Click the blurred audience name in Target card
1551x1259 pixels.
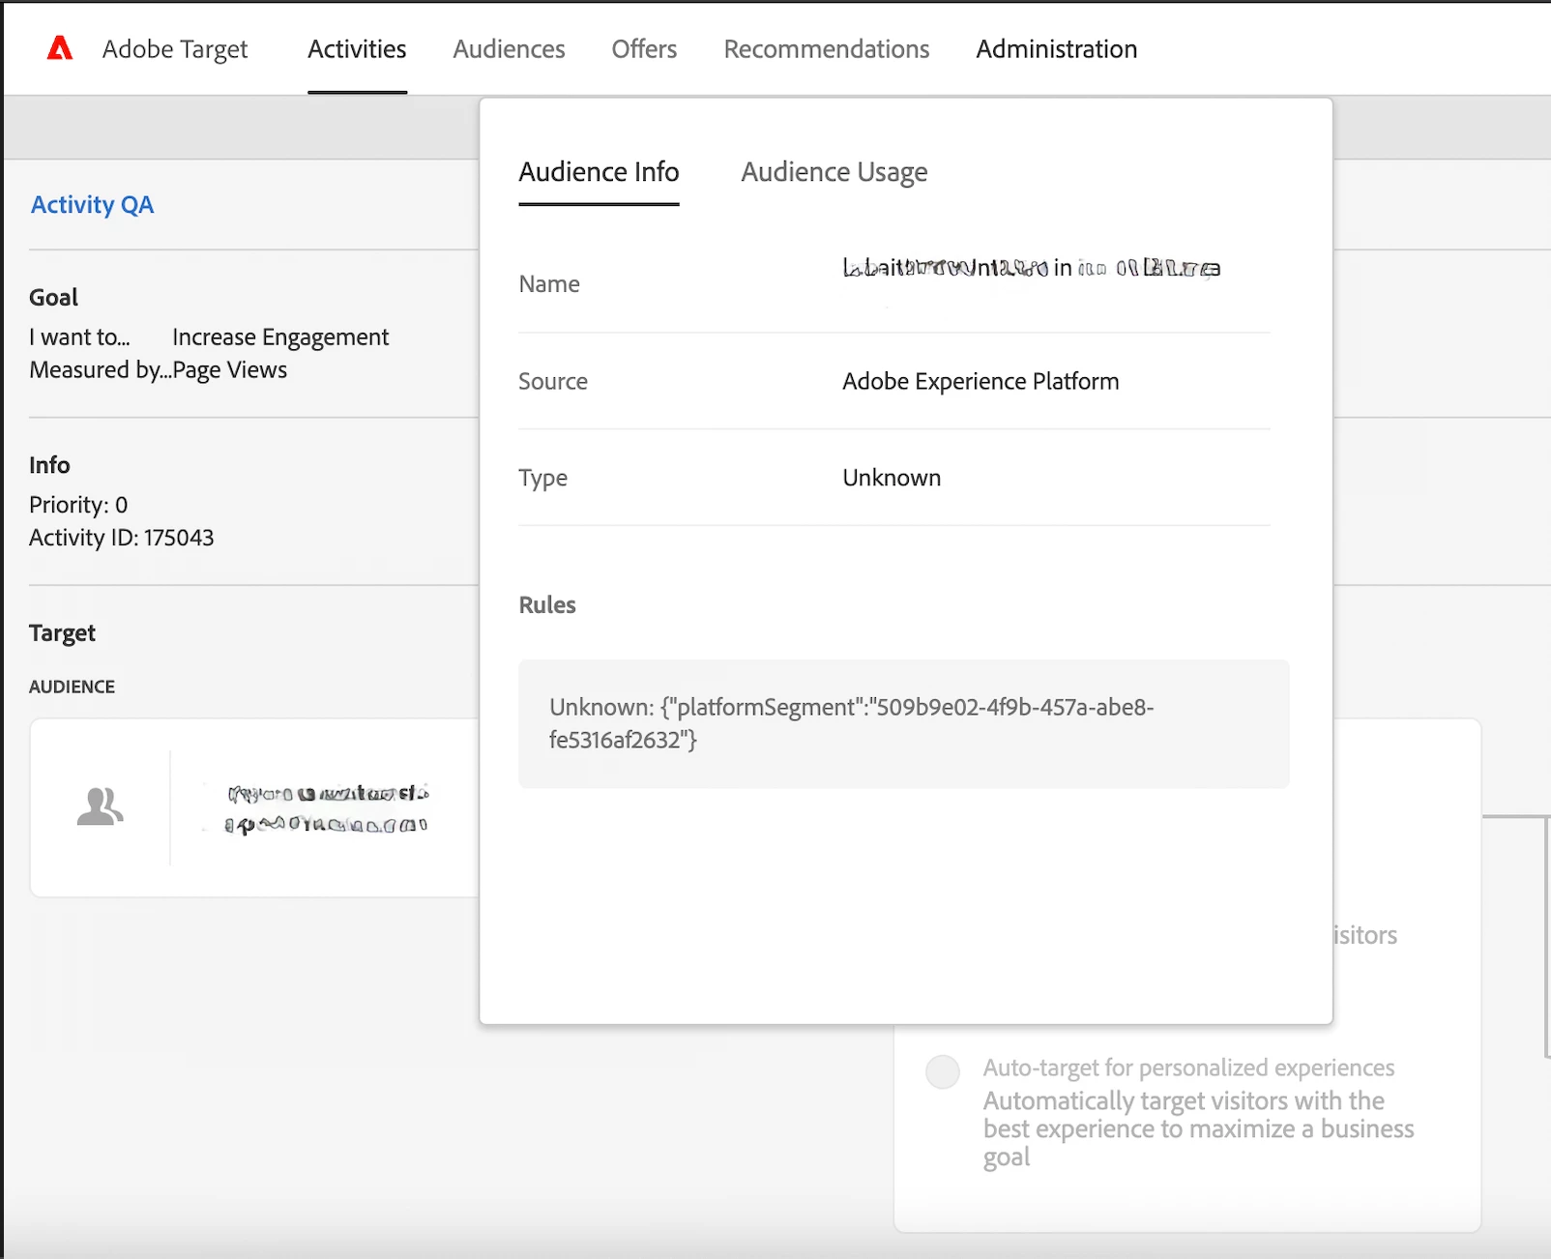[327, 808]
